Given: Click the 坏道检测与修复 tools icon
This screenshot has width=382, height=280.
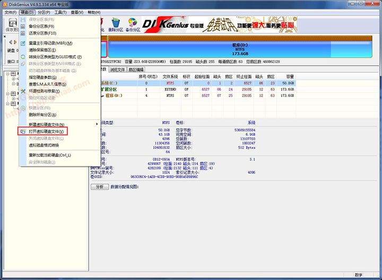Looking at the screenshot, I should tap(23, 91).
